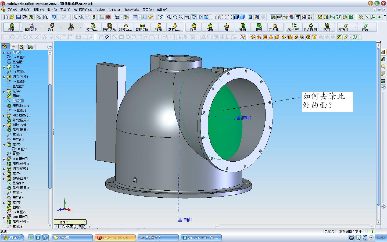Switch to the PropertyManager tab

click(x=13, y=47)
